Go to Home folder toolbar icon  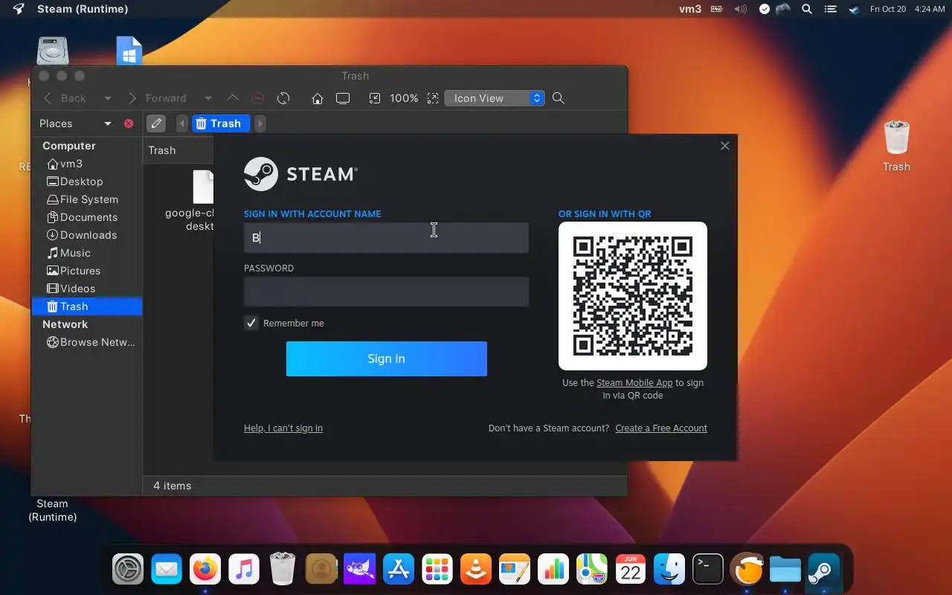tap(318, 98)
